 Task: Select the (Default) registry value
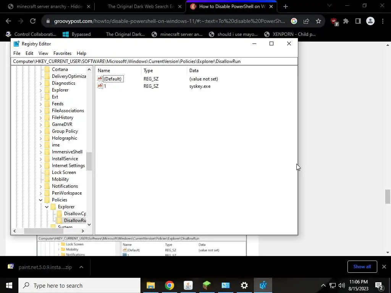tap(113, 79)
